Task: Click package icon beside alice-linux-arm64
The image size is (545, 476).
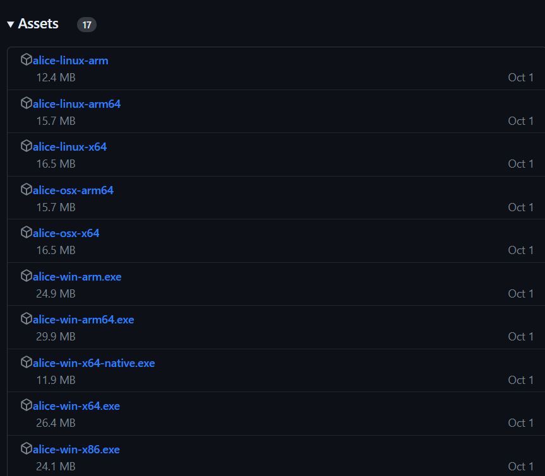Action: 26,103
